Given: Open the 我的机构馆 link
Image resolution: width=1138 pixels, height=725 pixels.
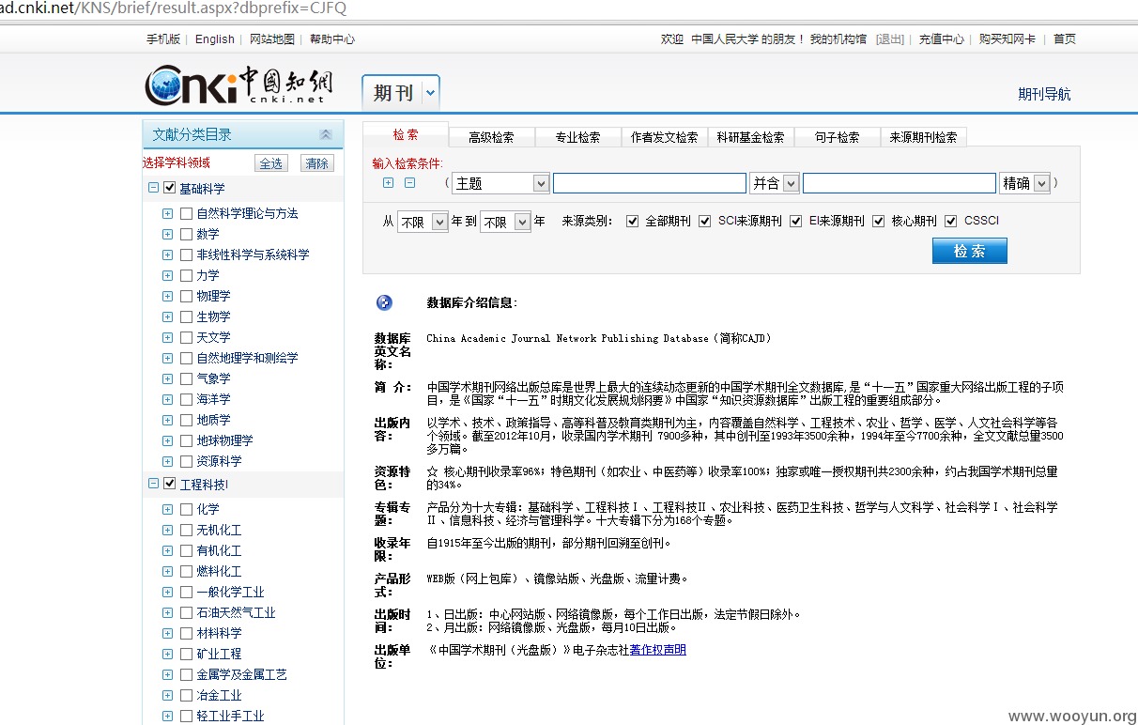Looking at the screenshot, I should pos(838,39).
